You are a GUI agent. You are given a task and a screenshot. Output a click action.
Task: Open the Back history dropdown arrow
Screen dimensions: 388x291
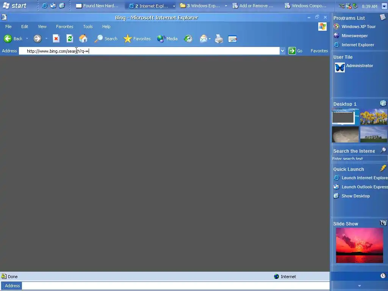27,39
